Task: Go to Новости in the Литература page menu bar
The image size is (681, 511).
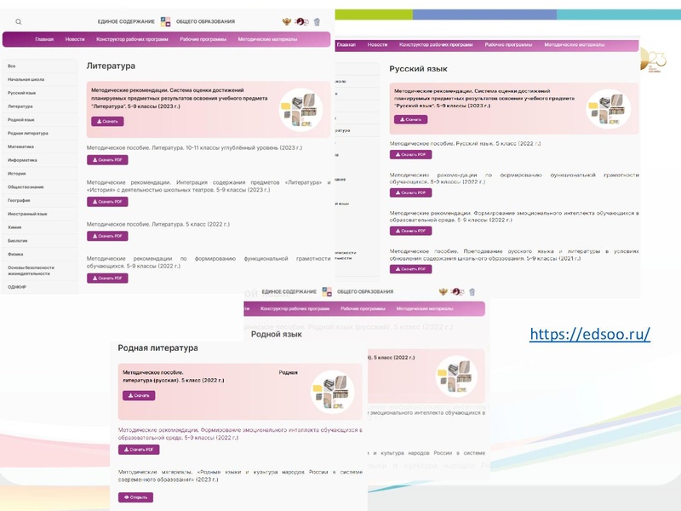Action: pyautogui.click(x=75, y=39)
